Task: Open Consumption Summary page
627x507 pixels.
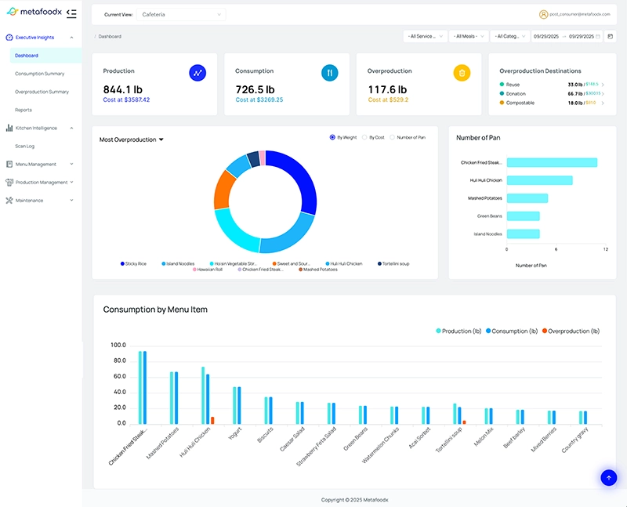Action: point(40,74)
